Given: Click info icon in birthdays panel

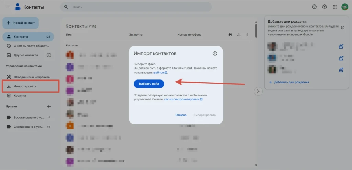Looking at the screenshot, I should point(343,28).
